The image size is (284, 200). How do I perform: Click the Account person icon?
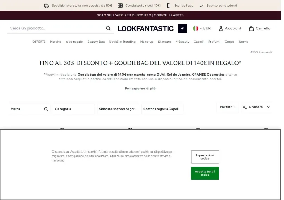[x=221, y=28]
